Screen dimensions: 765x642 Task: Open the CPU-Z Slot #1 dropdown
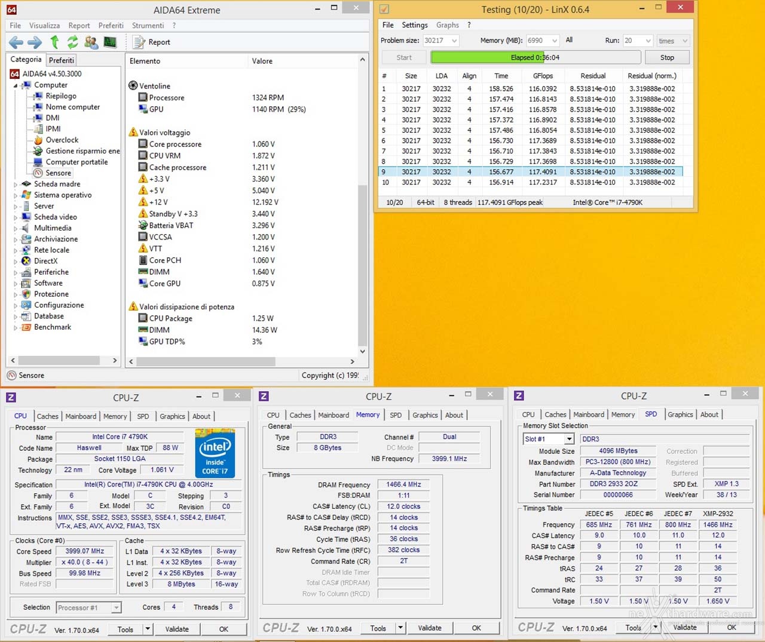[x=569, y=439]
